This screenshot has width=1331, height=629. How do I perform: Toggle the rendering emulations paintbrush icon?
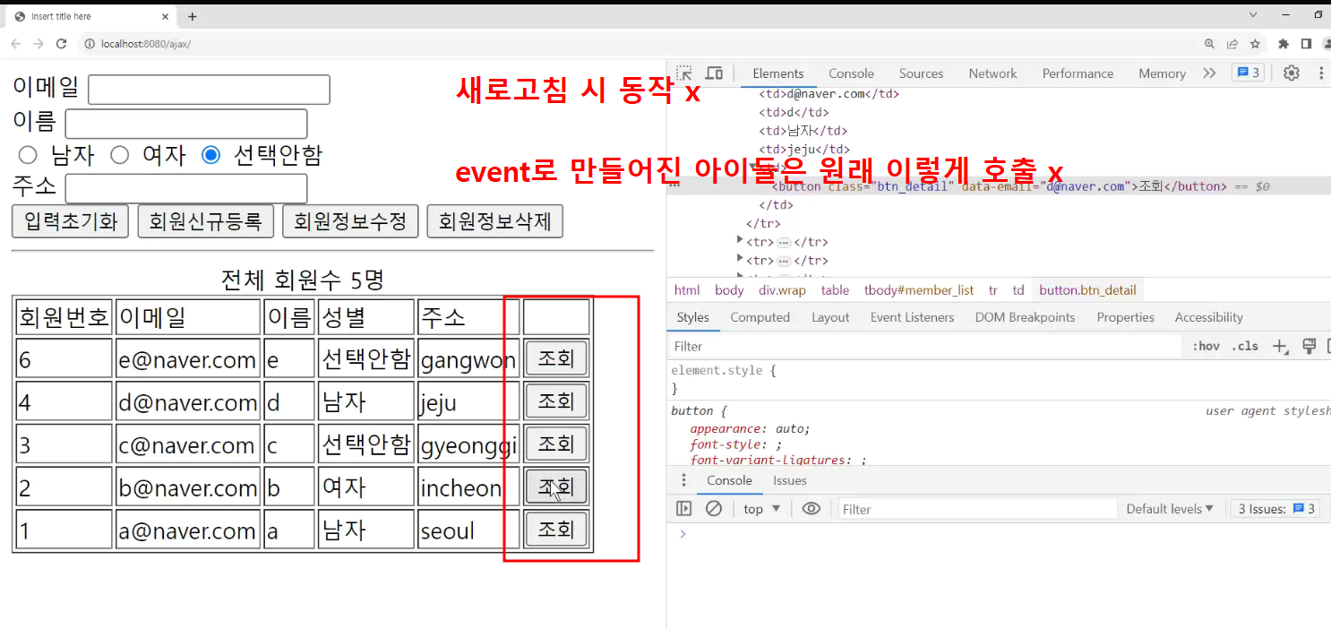click(x=1309, y=346)
